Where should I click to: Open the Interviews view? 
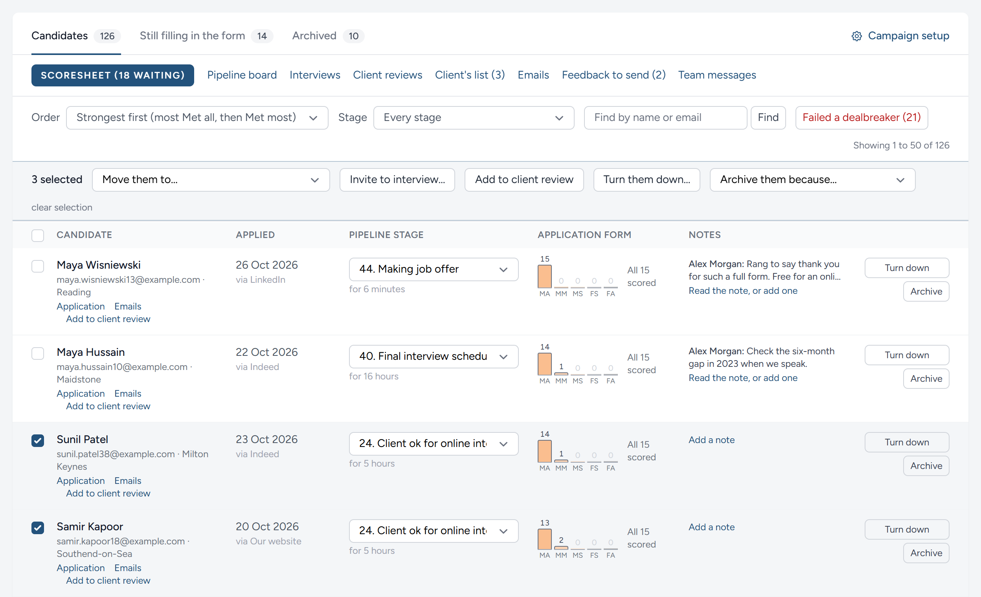tap(314, 75)
